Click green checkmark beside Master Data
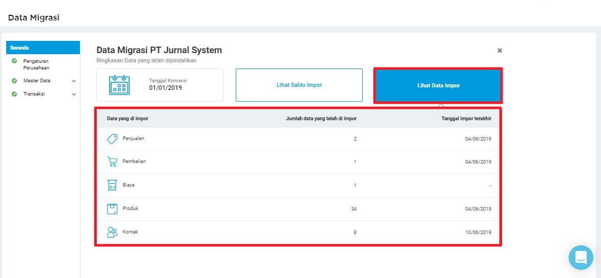The height and width of the screenshot is (278, 601). pyautogui.click(x=14, y=81)
